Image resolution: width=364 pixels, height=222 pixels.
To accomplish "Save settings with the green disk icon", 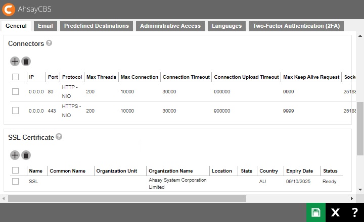I will (316, 212).
